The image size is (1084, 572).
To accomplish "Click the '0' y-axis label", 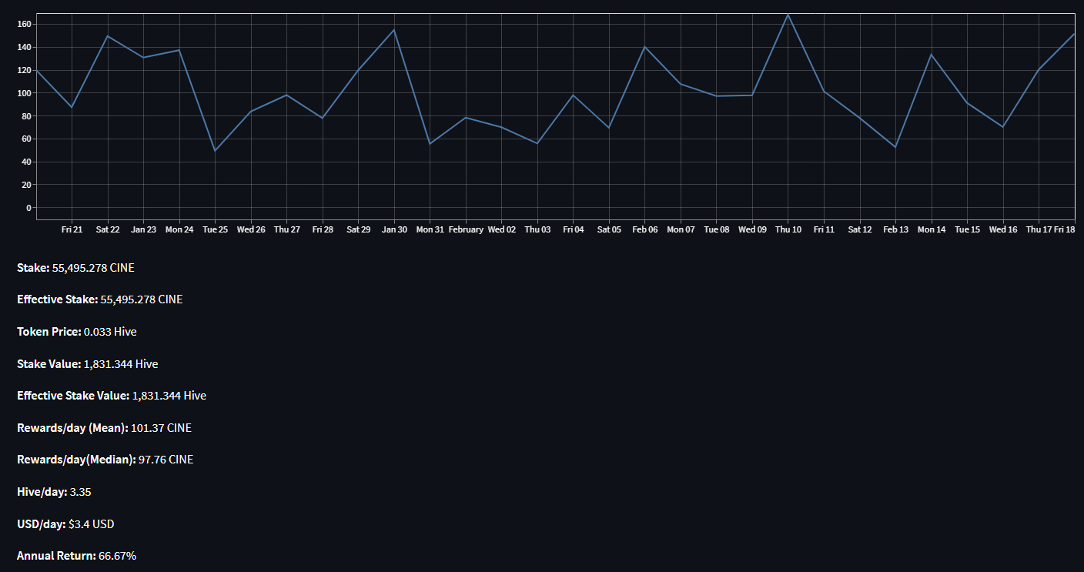I will coord(28,208).
